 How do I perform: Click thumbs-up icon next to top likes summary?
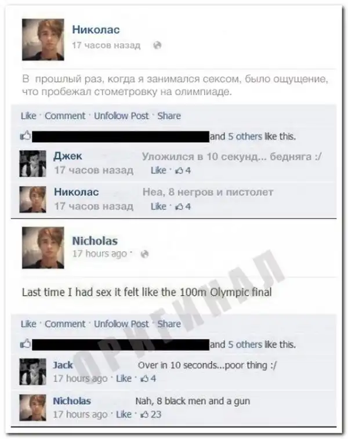26,136
